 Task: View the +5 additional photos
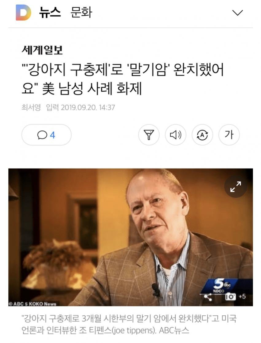[242, 297]
